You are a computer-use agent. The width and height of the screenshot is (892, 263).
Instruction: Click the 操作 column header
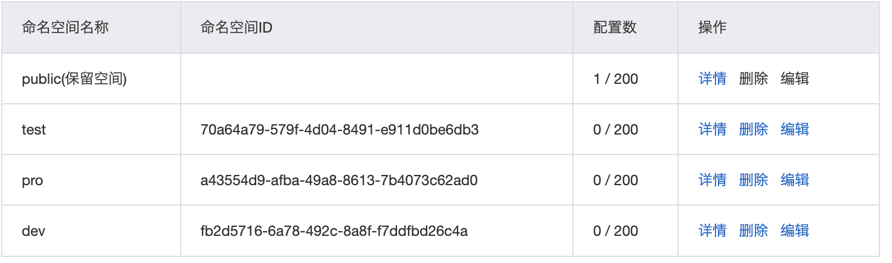click(x=713, y=27)
